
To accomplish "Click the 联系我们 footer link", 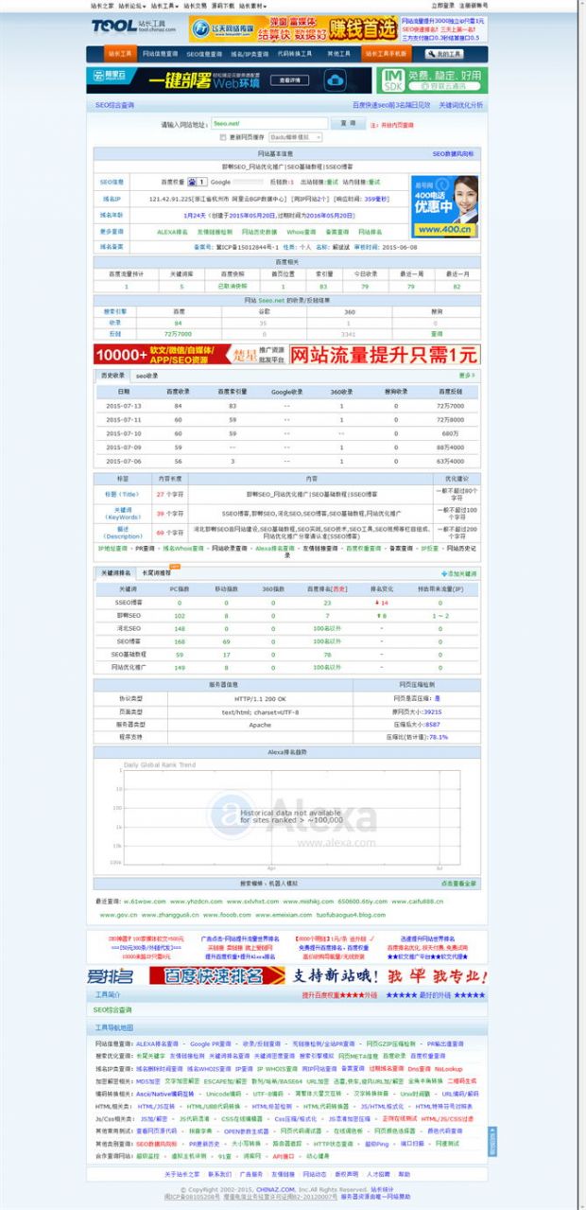I will 221,1174.
